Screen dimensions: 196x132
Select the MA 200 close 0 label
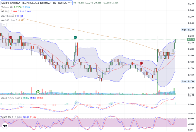click(x=9, y=20)
